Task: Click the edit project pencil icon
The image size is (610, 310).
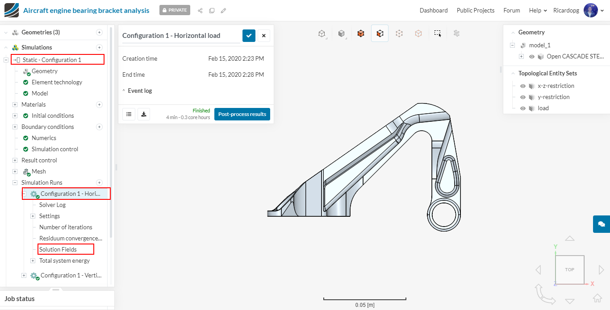Action: coord(223,10)
